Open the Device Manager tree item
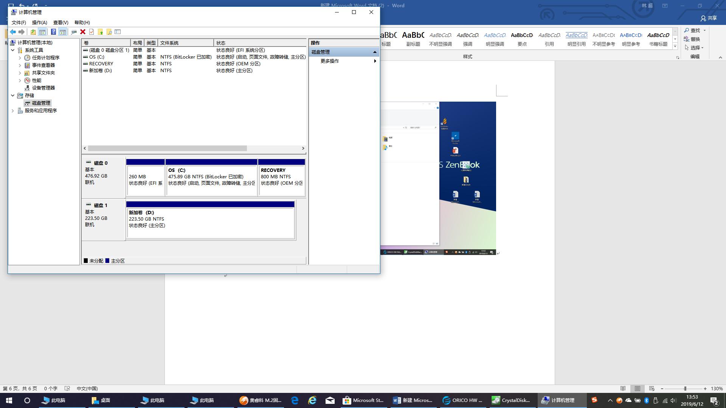The height and width of the screenshot is (408, 726). click(43, 88)
